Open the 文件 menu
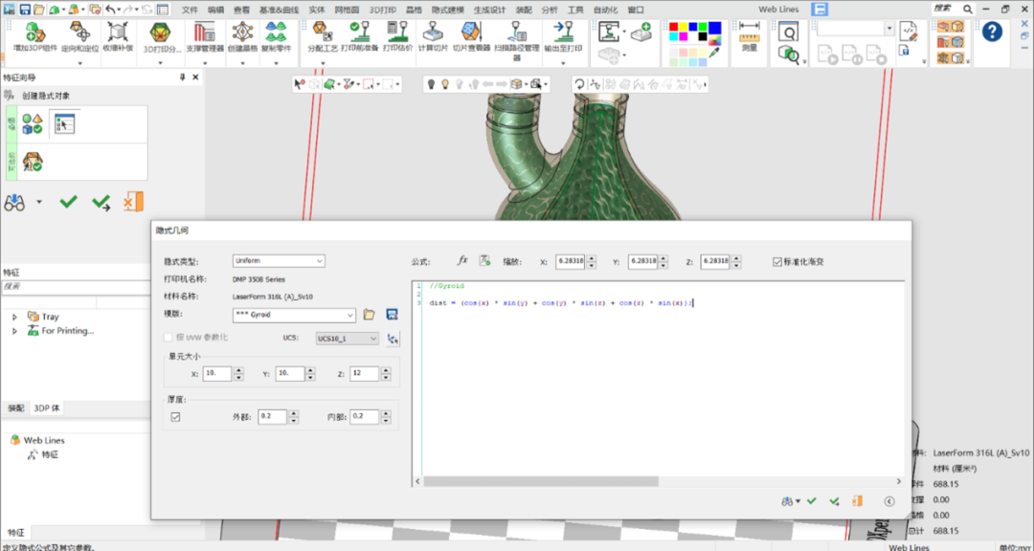This screenshot has height=551, width=1034. (x=190, y=10)
